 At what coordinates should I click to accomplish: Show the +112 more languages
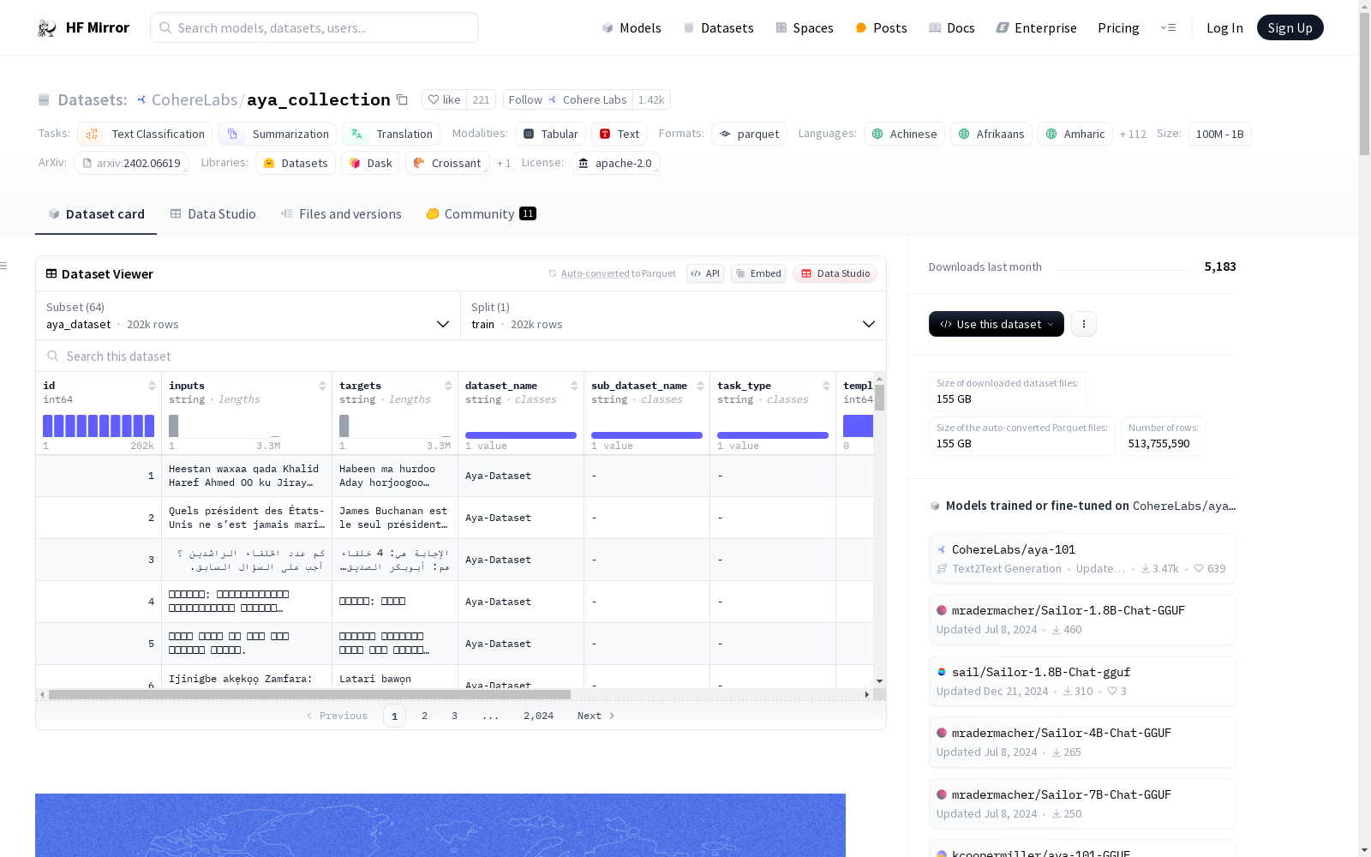tap(1133, 134)
